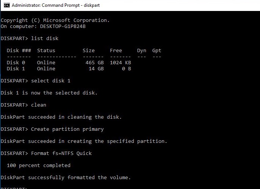The width and height of the screenshot is (260, 189).
Task: Click the '100 percent completed' progress line
Action: pyautogui.click(x=39, y=165)
